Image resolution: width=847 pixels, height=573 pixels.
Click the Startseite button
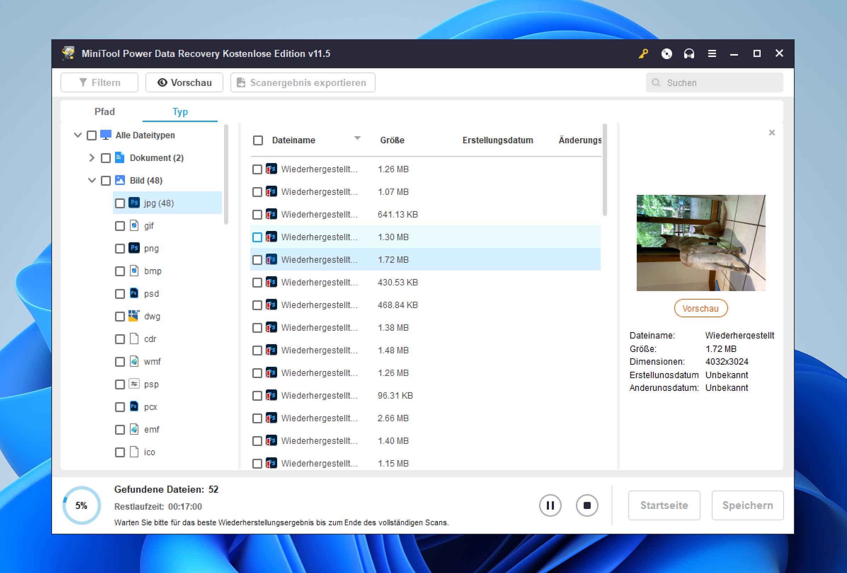[x=664, y=505]
